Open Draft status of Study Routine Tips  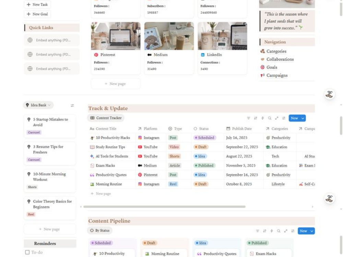201,147
